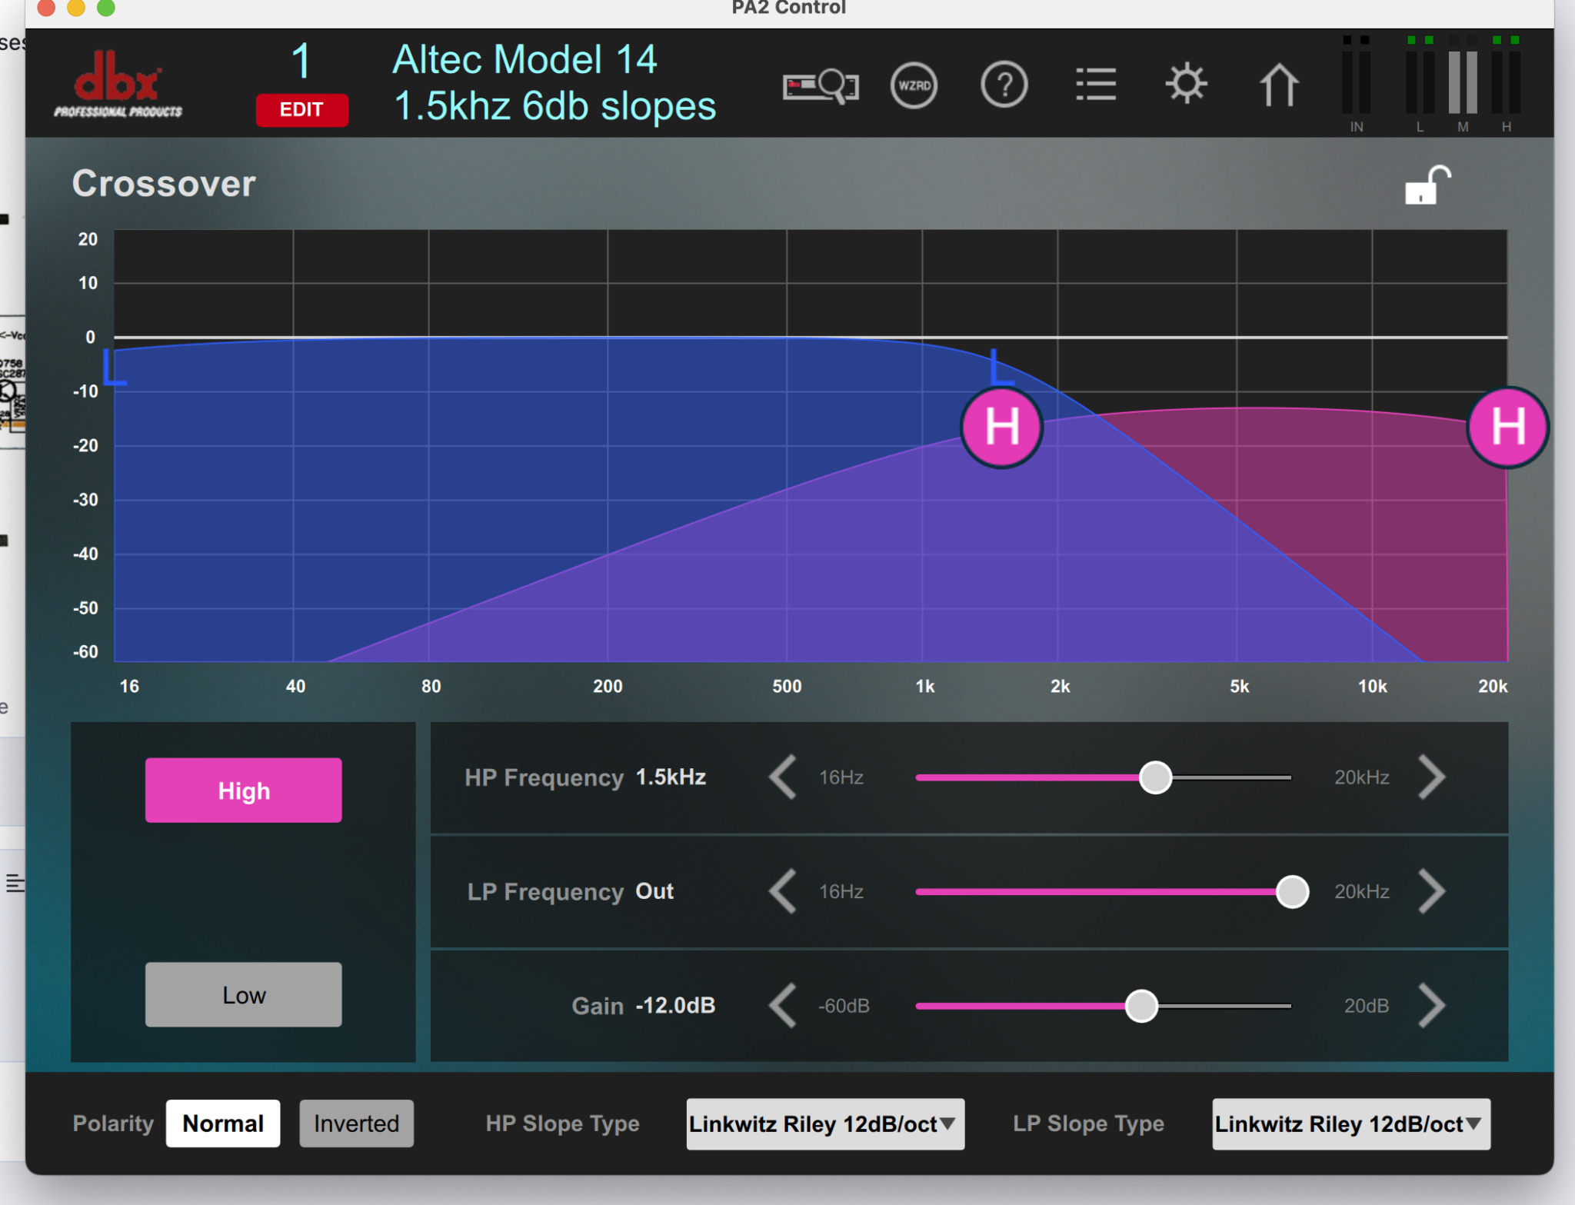Viewport: 1575px width, 1205px height.
Task: Open the HP Slope Type dropdown
Action: (x=825, y=1124)
